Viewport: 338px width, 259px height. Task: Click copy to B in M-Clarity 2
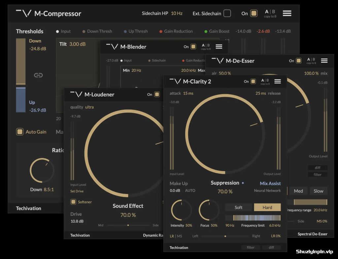pyautogui.click(x=265, y=84)
